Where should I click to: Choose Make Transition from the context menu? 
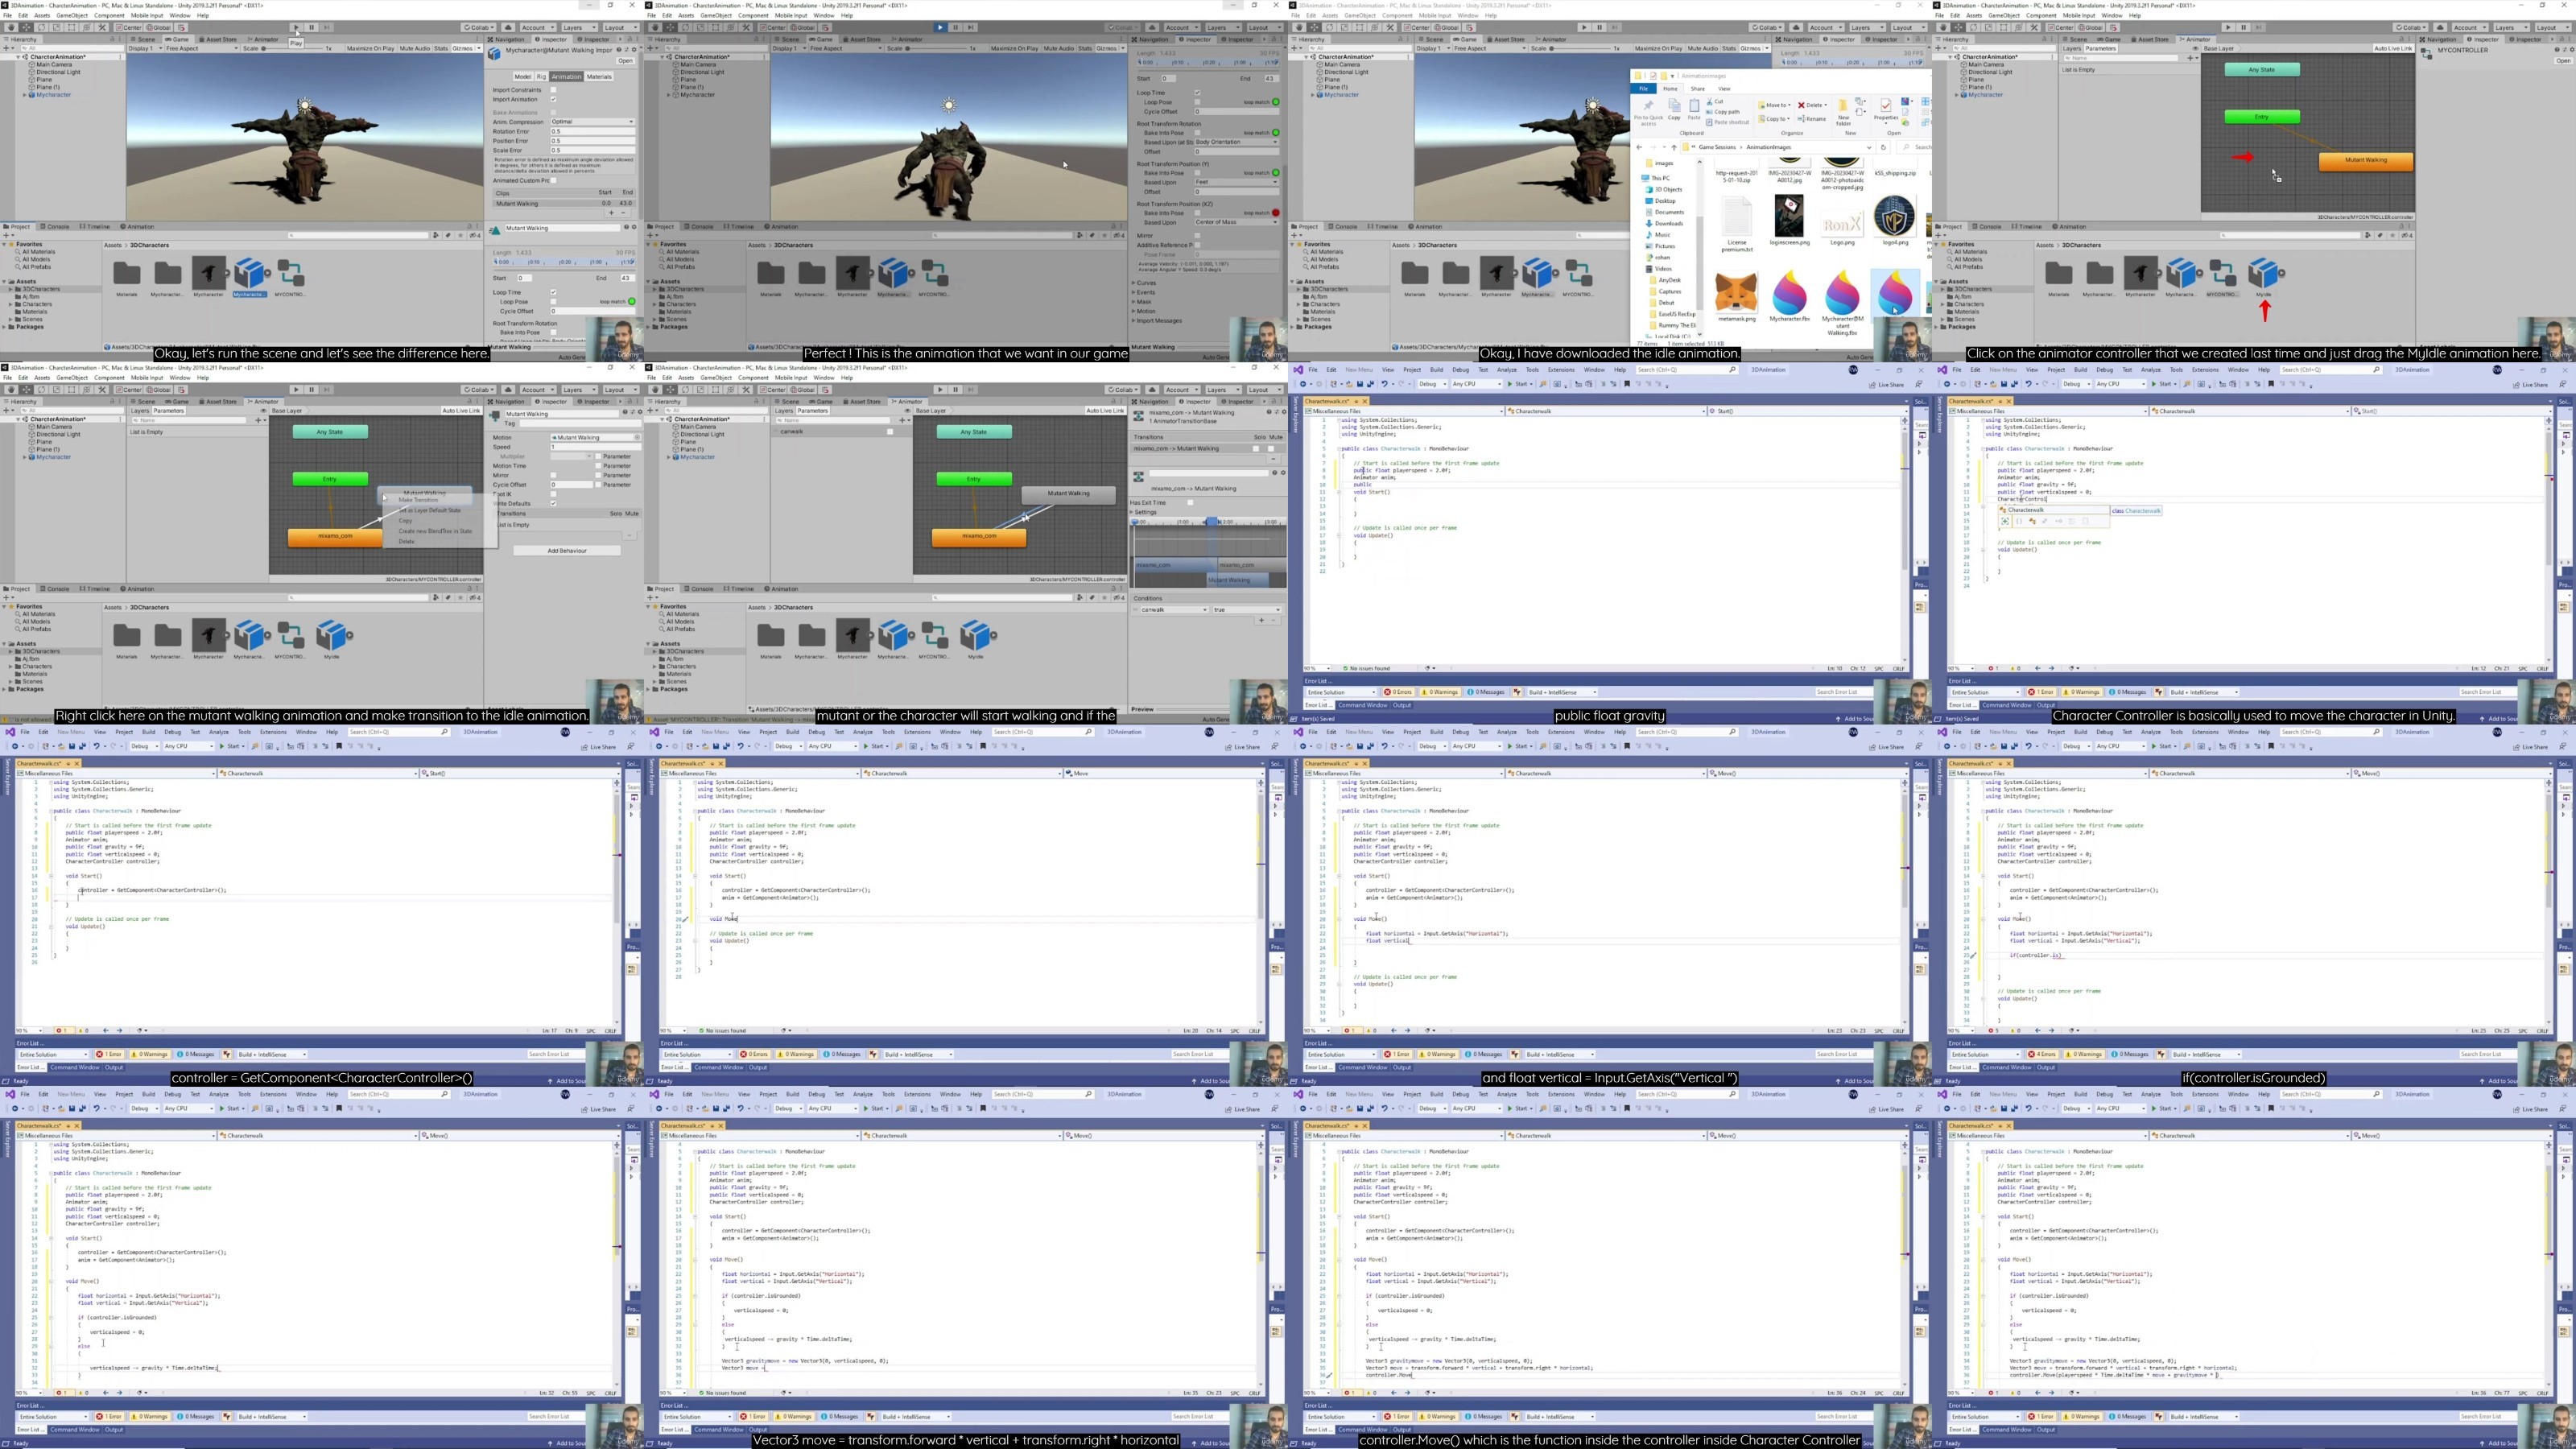click(x=418, y=500)
